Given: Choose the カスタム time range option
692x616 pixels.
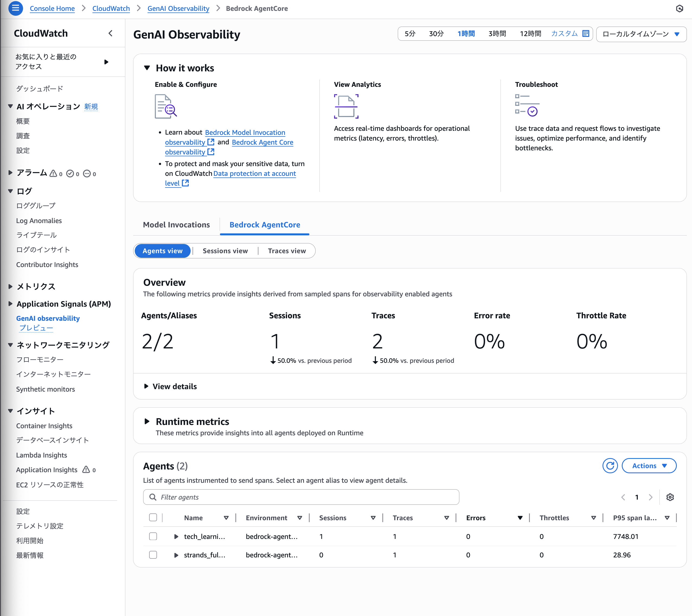Looking at the screenshot, I should coord(565,34).
